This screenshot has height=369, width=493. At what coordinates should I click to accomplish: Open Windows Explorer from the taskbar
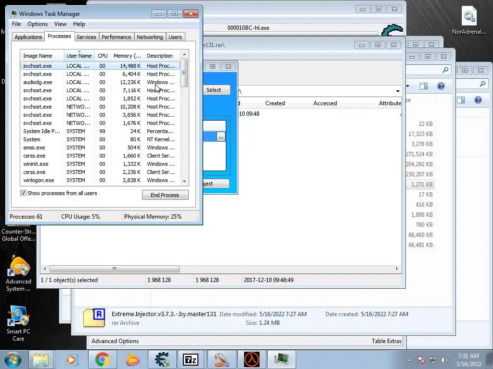click(41, 359)
